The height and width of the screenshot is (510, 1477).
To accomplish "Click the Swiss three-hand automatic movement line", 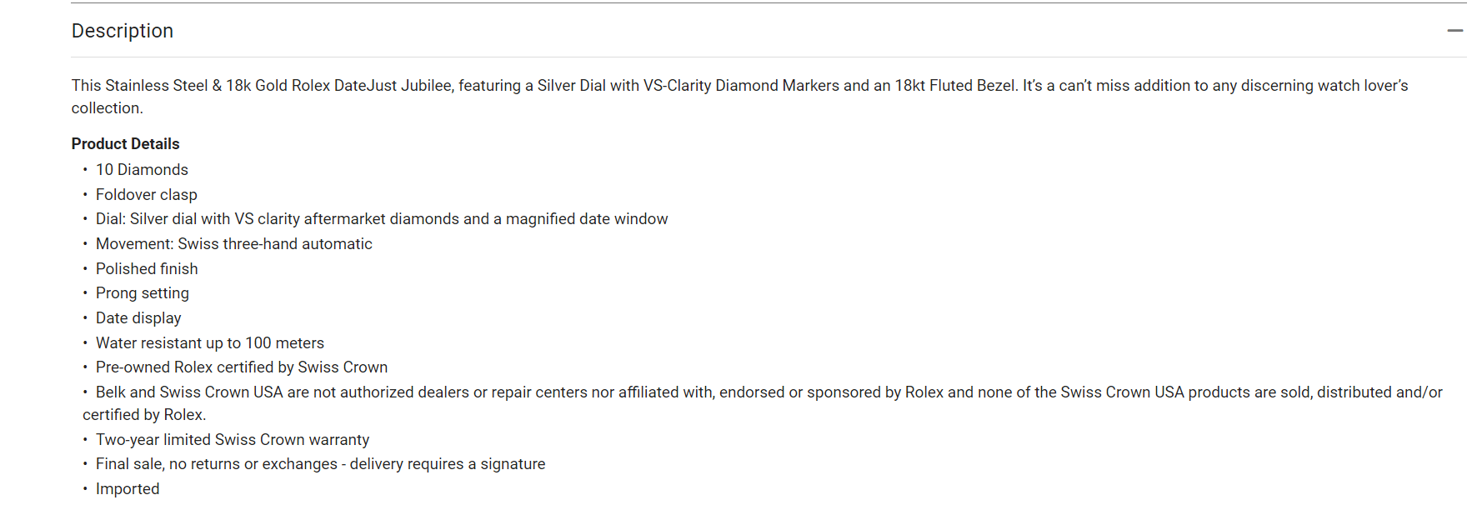I will [234, 244].
